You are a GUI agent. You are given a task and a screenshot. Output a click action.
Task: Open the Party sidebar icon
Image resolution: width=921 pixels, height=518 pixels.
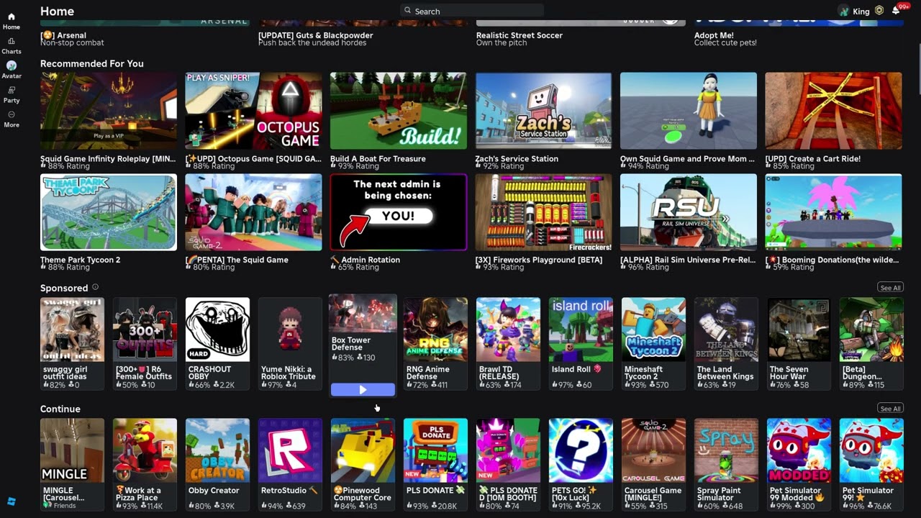click(11, 90)
